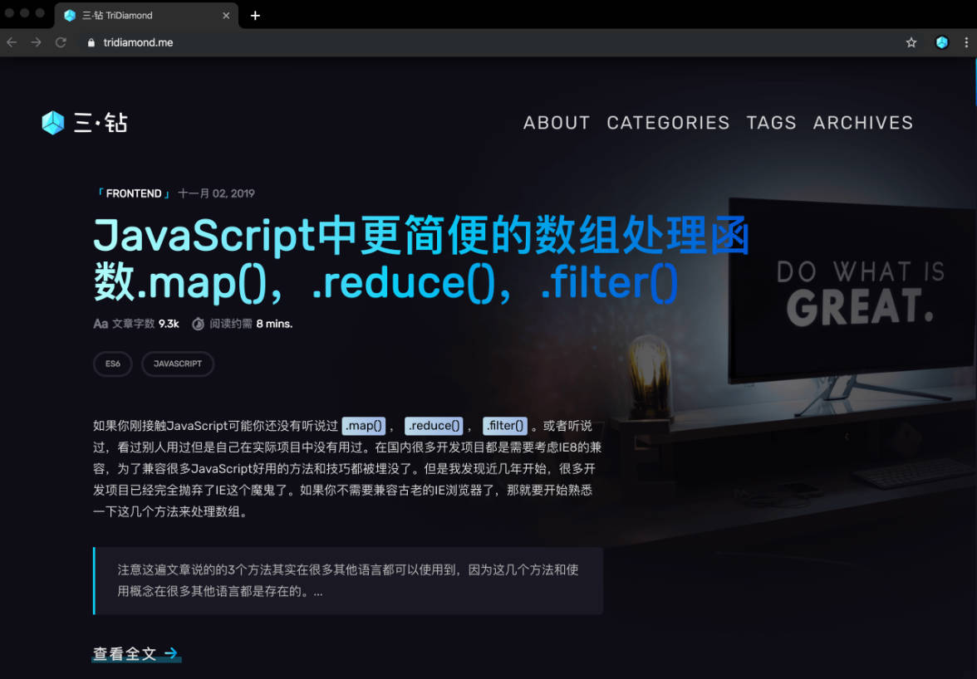The image size is (977, 679).
Task: Click the browser forward arrow
Action: tap(36, 42)
